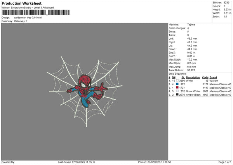233x165 pixels.
Task: Click Max Stitch value 10.2 mm
Action: tap(192, 60)
